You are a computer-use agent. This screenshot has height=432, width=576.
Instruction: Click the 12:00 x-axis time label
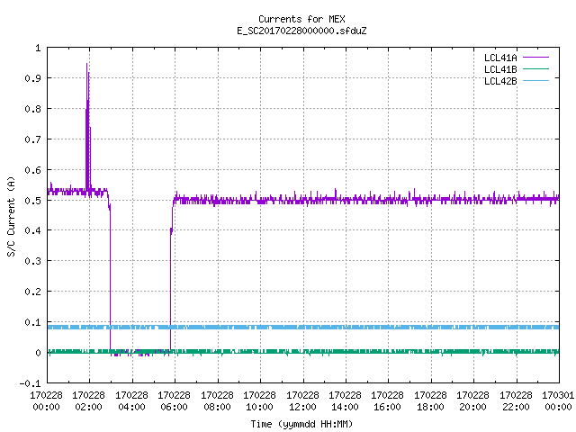pyautogui.click(x=302, y=407)
